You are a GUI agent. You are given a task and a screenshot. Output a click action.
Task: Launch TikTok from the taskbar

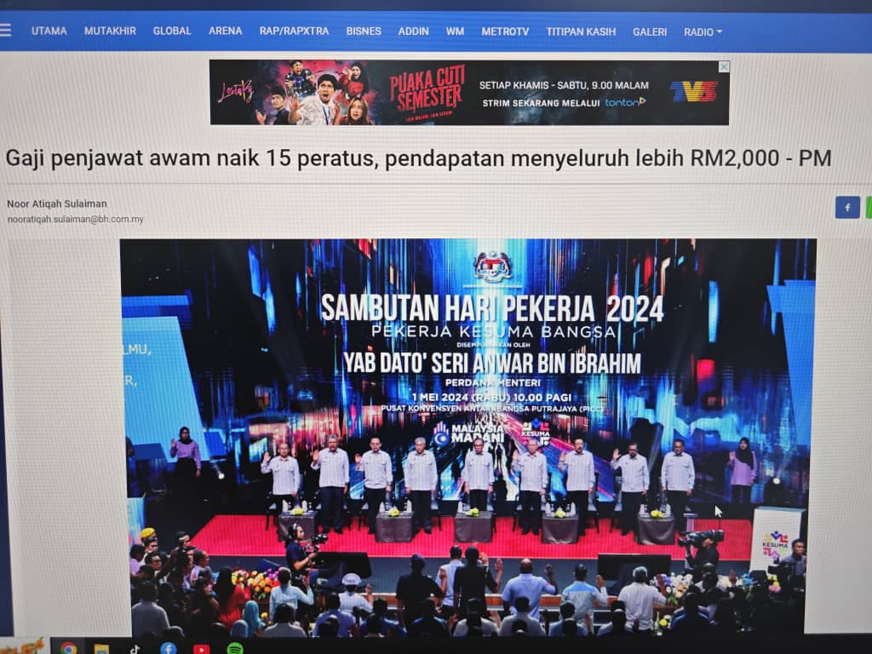pos(135,648)
